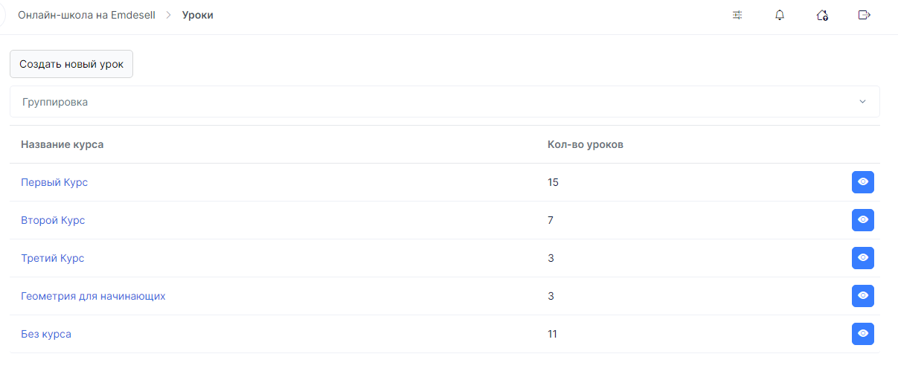The width and height of the screenshot is (898, 380).
Task: Select the Уроки breadcrumb item
Action: (x=198, y=15)
